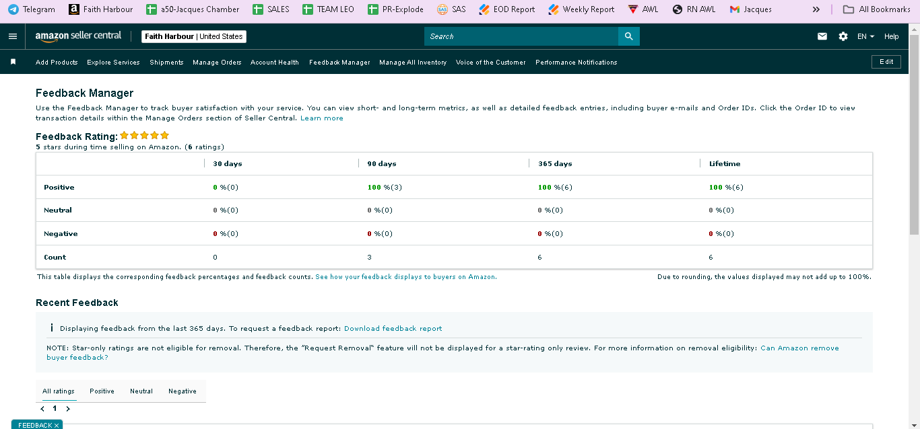Open the PR-Explode sheet bookmark

click(395, 9)
